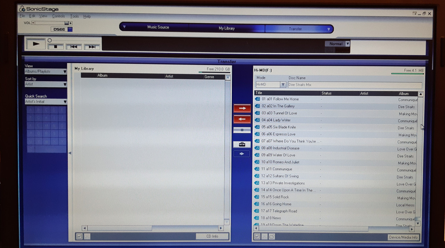This screenshot has height=248, width=445.
Task: Increase volume with the plus button
Action: click(x=71, y=23)
